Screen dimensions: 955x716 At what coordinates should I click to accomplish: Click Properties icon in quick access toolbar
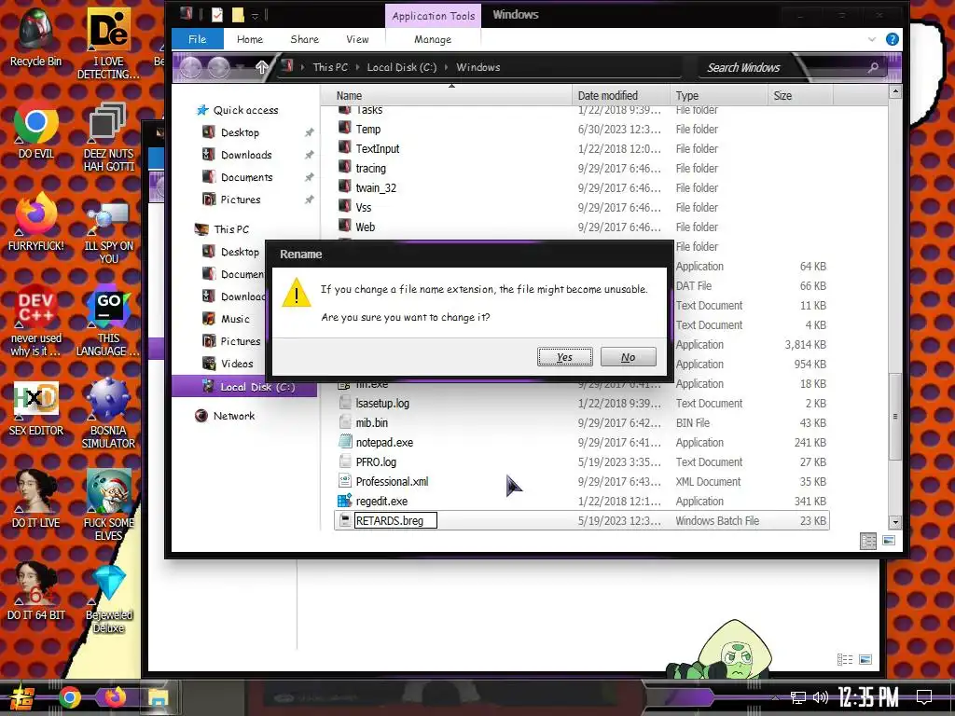(x=216, y=15)
